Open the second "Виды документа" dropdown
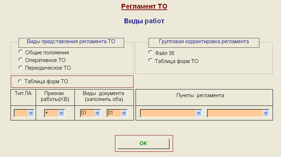The height and width of the screenshot is (157, 281). [x=124, y=113]
